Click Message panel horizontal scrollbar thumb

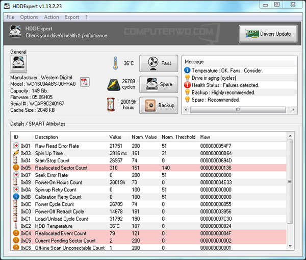(238, 110)
